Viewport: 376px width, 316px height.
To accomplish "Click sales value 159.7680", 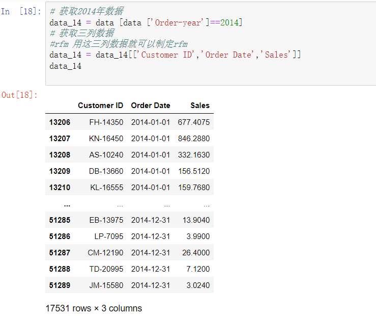I will [x=194, y=188].
